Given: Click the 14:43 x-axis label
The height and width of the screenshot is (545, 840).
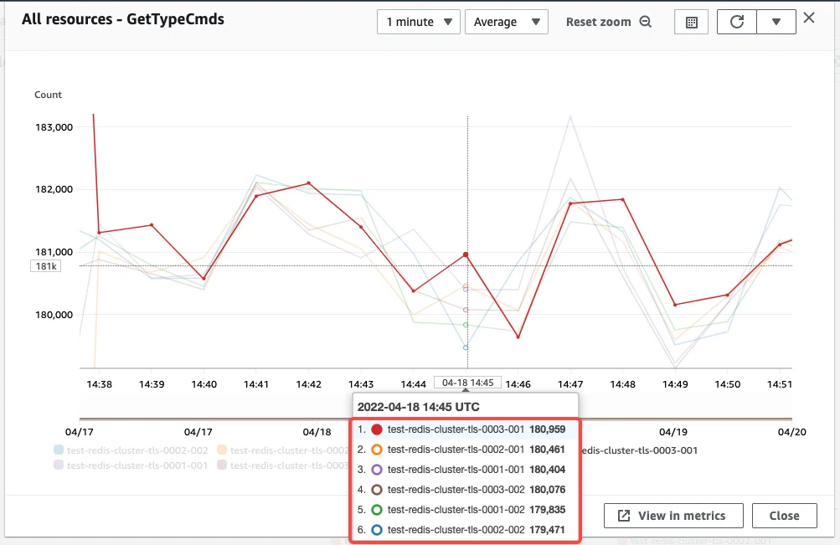Looking at the screenshot, I should tap(361, 384).
